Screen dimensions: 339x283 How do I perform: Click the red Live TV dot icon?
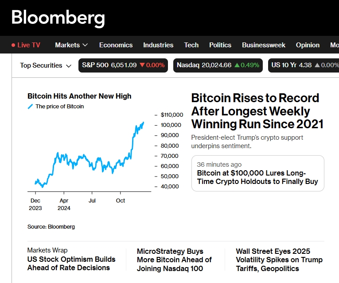point(13,45)
